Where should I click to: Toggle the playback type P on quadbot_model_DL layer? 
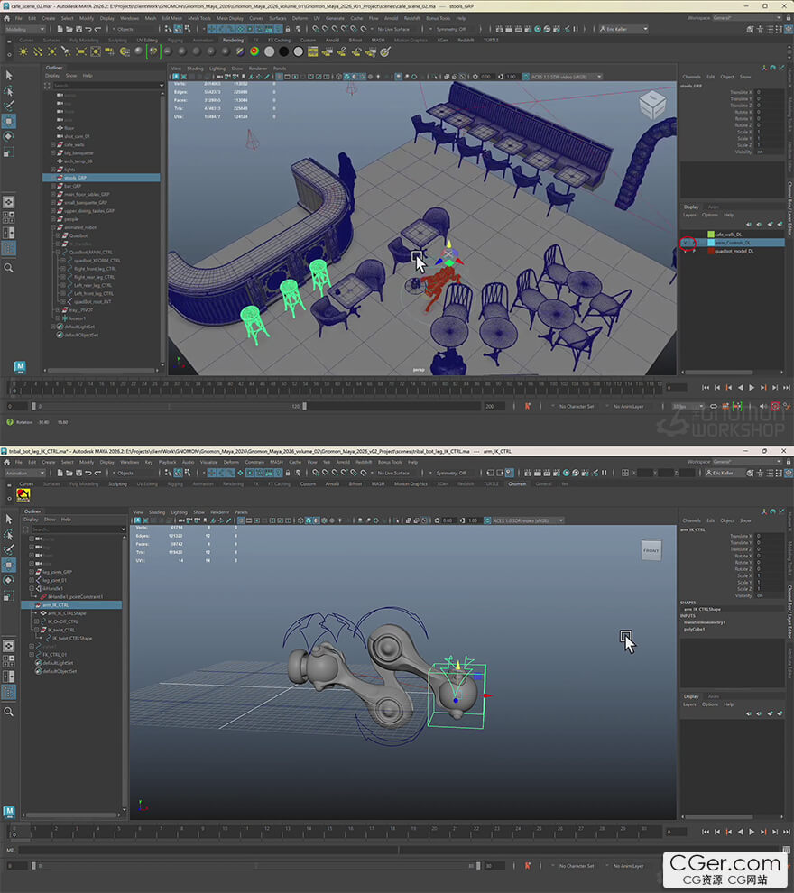(695, 252)
